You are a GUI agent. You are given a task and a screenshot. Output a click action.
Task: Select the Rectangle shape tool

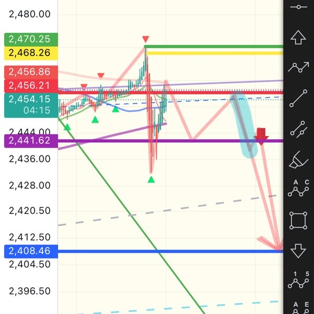pos(298,220)
